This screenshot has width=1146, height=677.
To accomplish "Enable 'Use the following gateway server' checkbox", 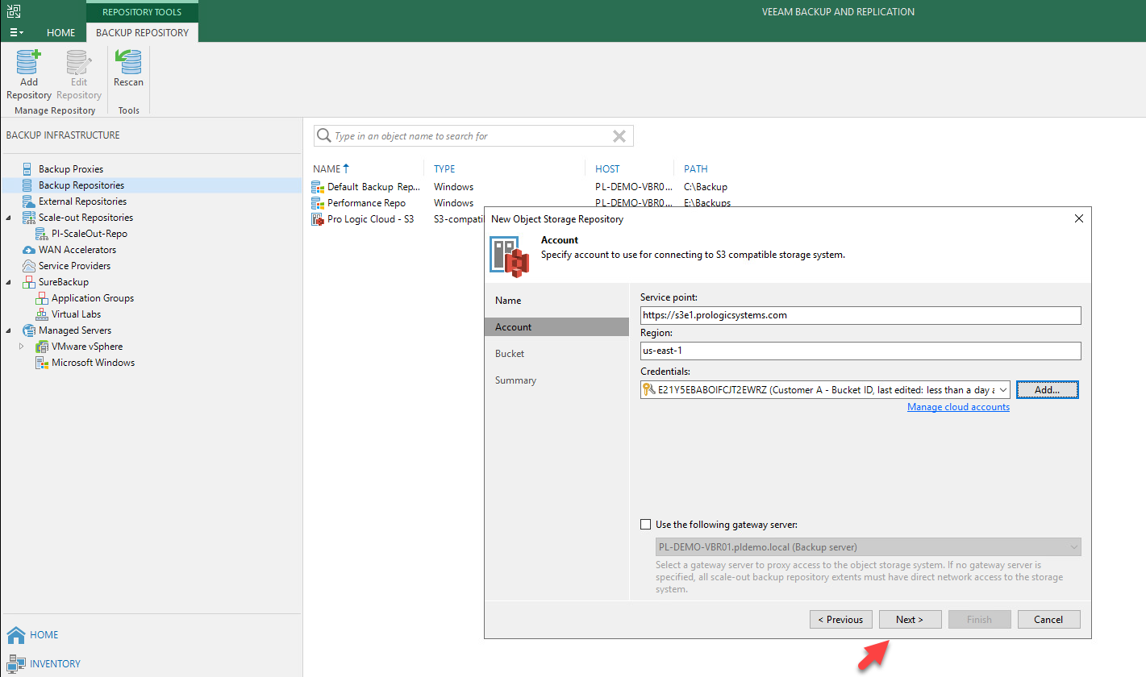I will coord(645,524).
